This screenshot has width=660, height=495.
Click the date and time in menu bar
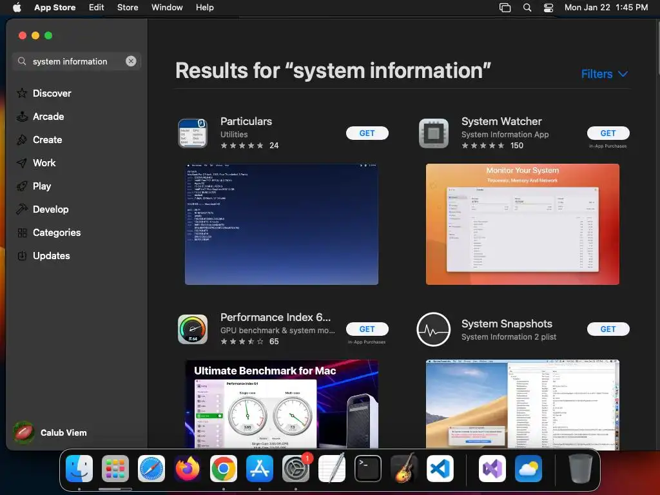[606, 7]
